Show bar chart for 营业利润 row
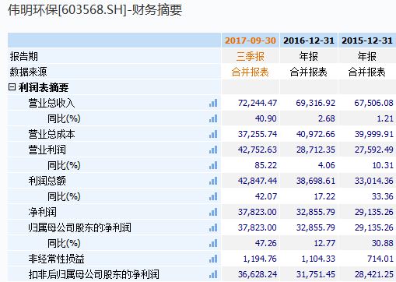Image resolution: width=396 pixels, height=282 pixels. pos(213,150)
